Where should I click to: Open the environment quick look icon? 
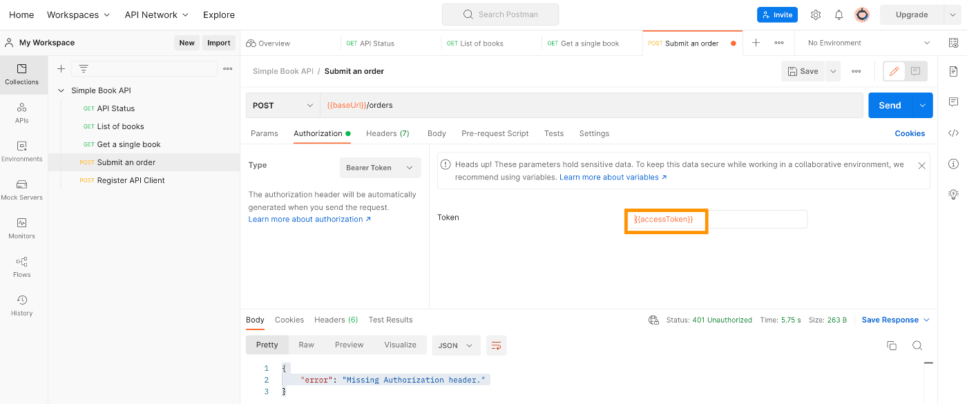click(x=954, y=43)
